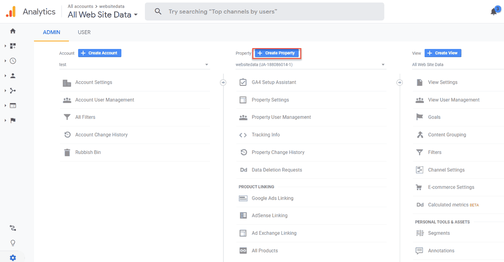
Task: Expand the Customisation sidebar arrow
Action: pyautogui.click(x=5, y=46)
